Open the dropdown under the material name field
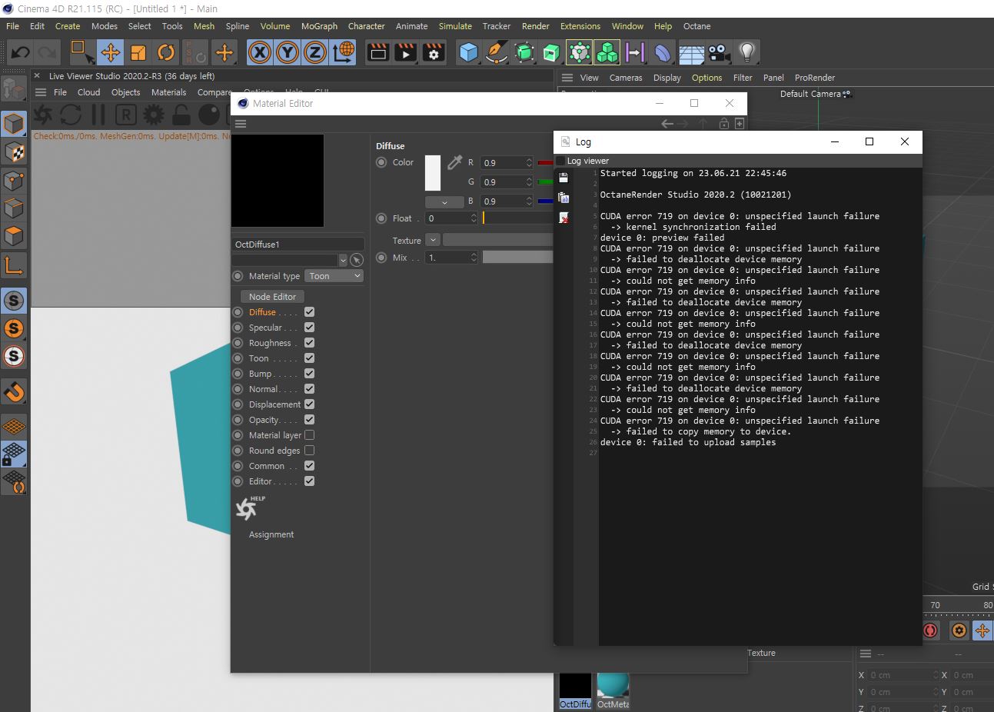The width and height of the screenshot is (994, 712). click(x=343, y=260)
